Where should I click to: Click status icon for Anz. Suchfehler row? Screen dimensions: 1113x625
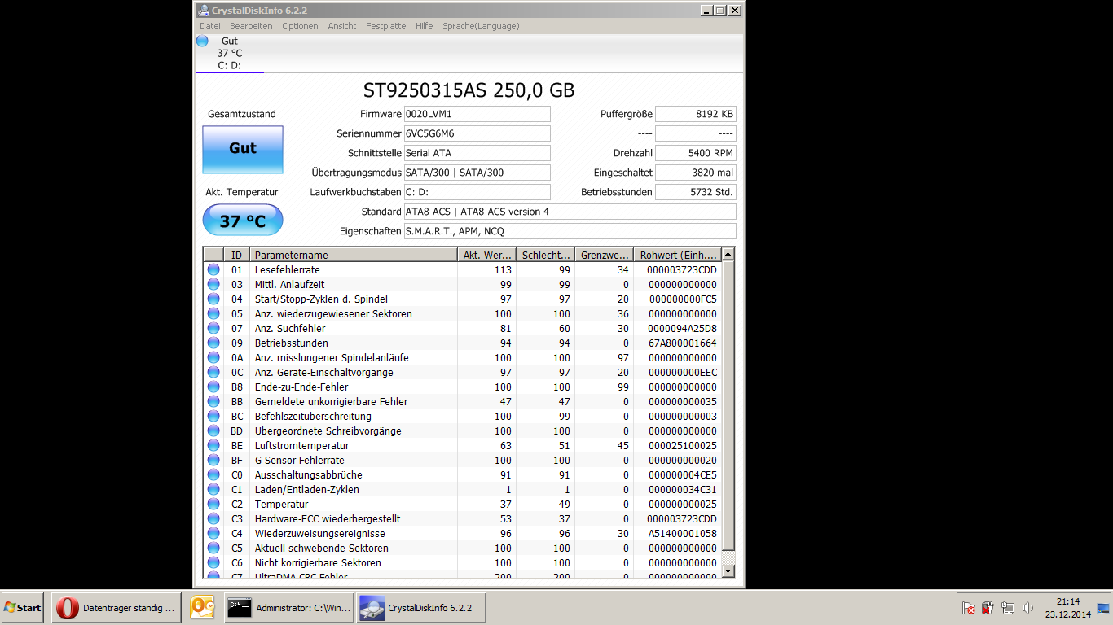pyautogui.click(x=213, y=328)
